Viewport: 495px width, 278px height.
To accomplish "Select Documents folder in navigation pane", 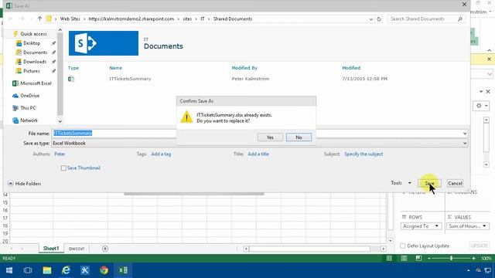I will tap(35, 53).
